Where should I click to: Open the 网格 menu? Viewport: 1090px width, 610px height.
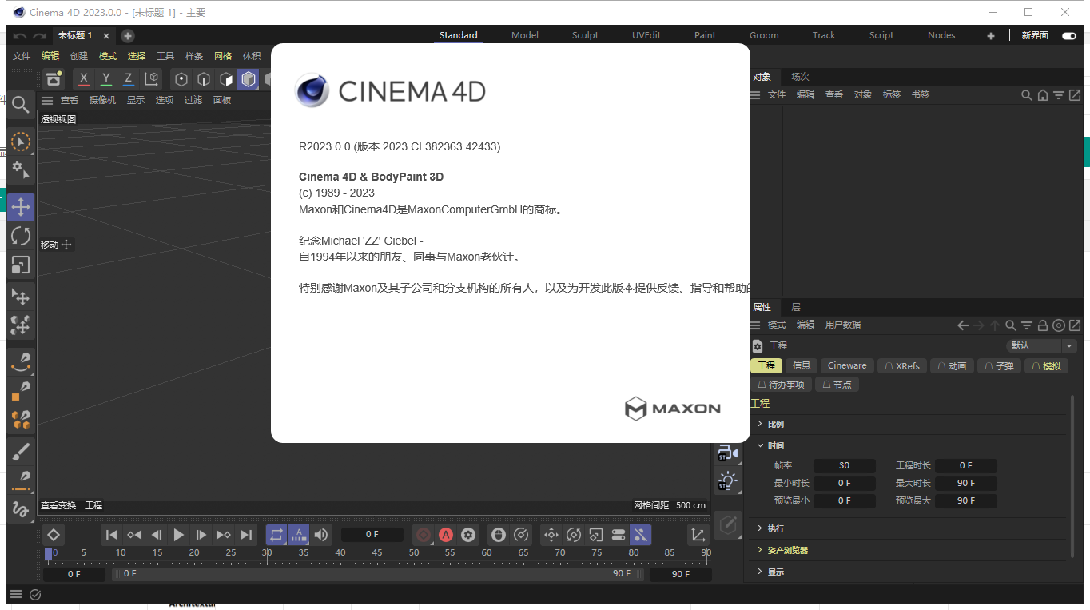(x=222, y=56)
